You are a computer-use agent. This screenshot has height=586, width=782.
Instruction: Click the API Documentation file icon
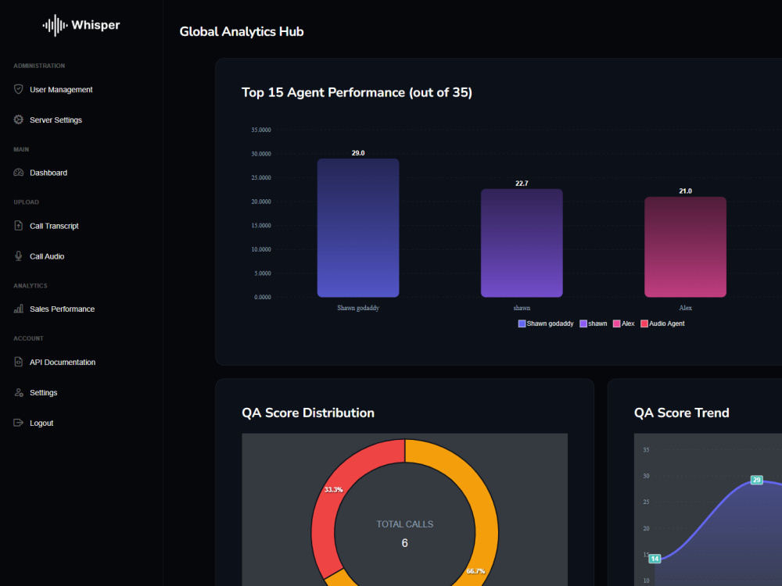[19, 362]
